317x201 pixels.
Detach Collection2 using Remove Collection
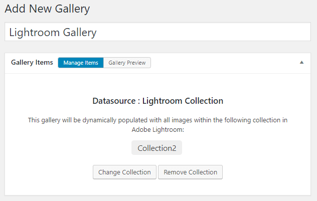click(190, 172)
